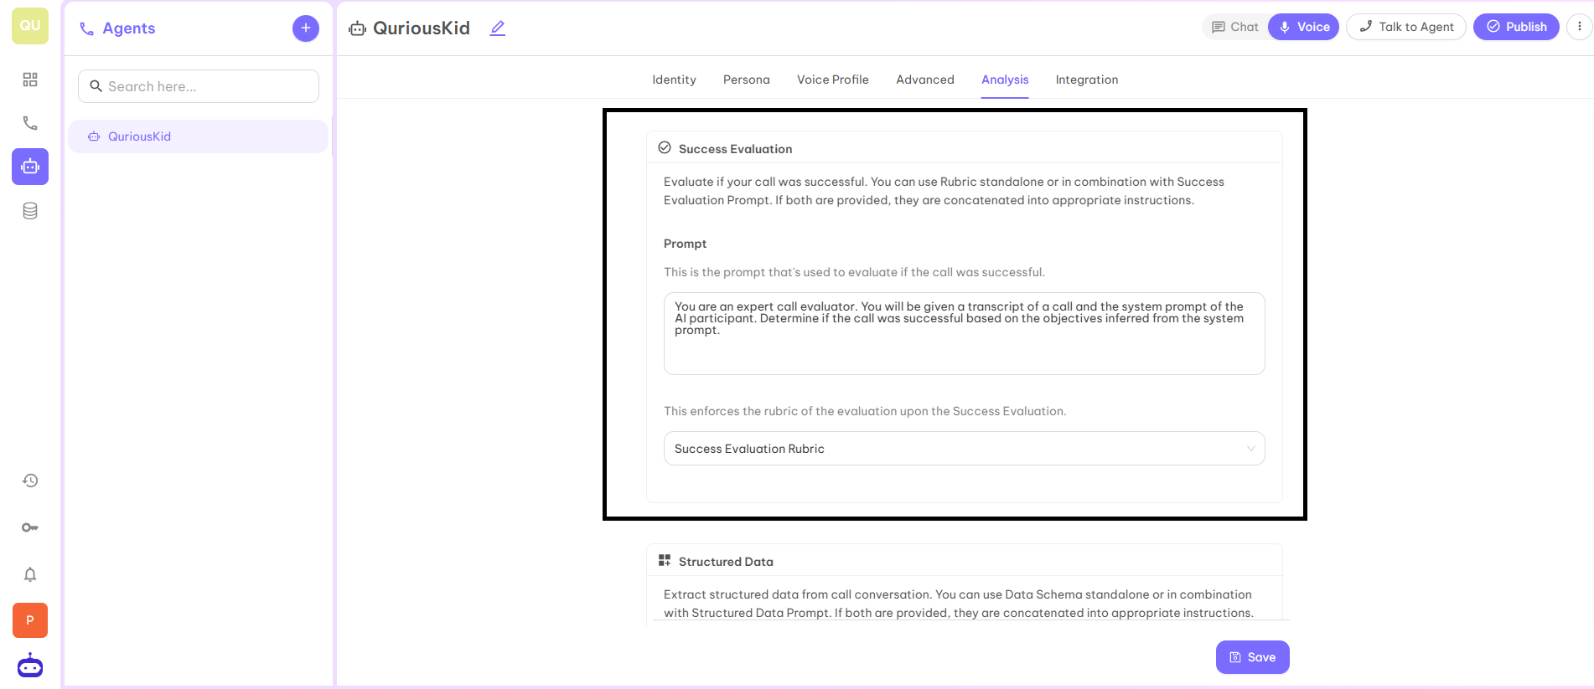Click the Success Evaluation checkmark icon
The width and height of the screenshot is (1594, 689).
(665, 148)
